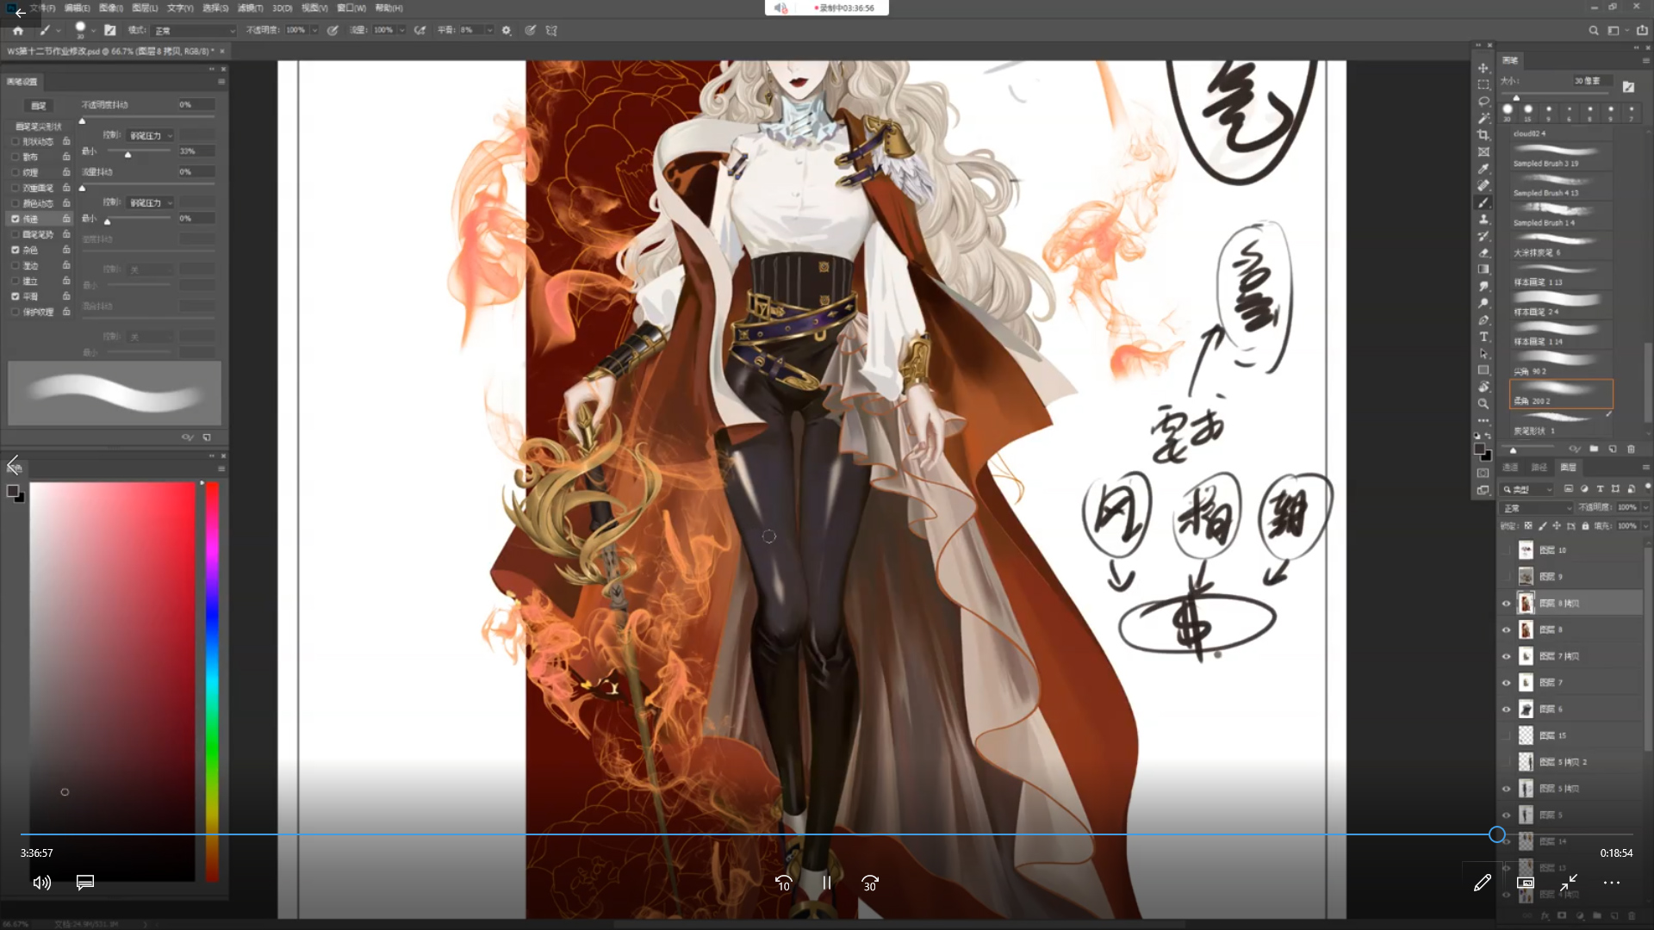Select the Move tool in the toolbar
Viewport: 1654px width, 930px height.
pyautogui.click(x=1483, y=68)
